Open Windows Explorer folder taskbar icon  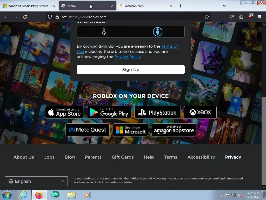point(71,195)
